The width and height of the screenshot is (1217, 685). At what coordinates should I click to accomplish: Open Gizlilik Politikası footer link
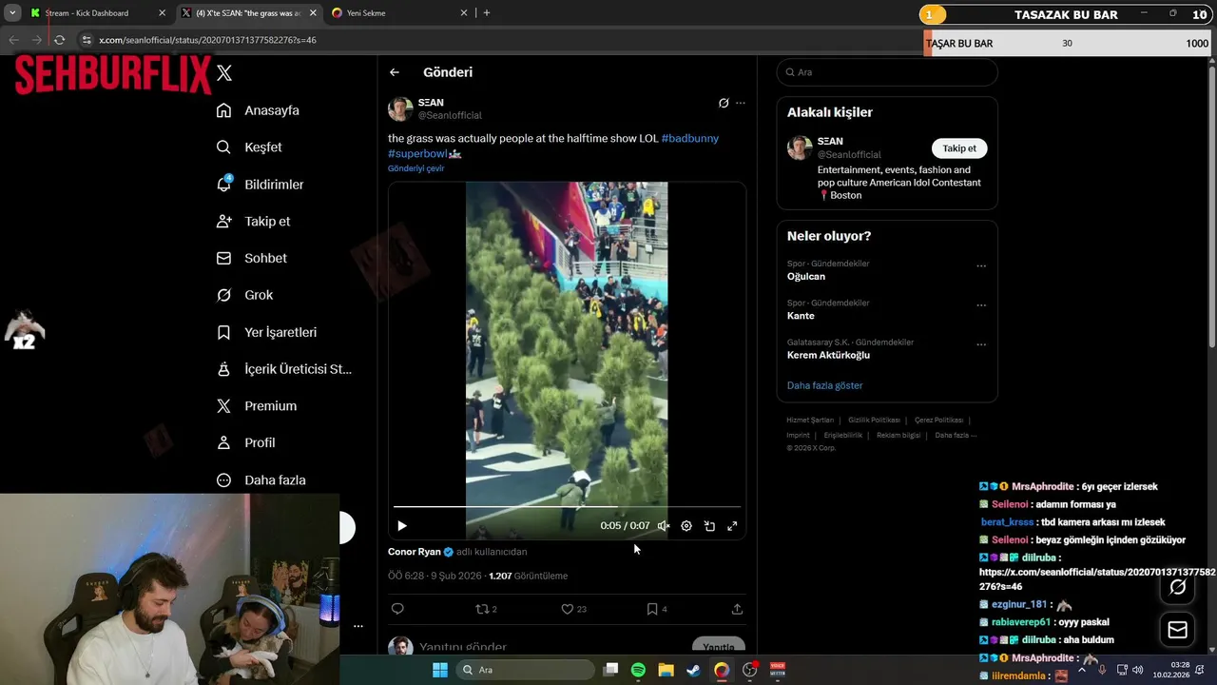click(874, 421)
